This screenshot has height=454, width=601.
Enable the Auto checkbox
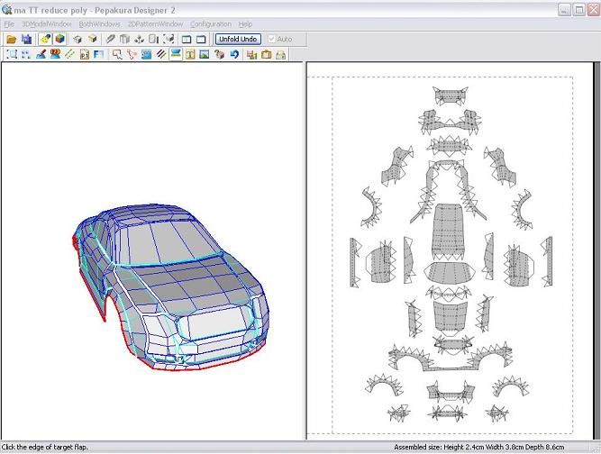272,40
